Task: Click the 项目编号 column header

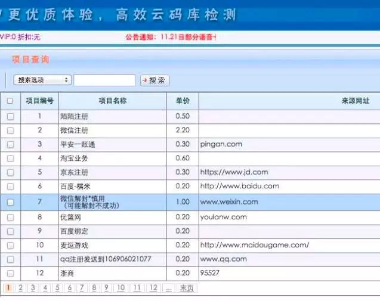Action: click(x=39, y=101)
